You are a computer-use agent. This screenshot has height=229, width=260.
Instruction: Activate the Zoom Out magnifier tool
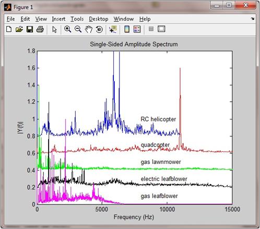coord(78,29)
